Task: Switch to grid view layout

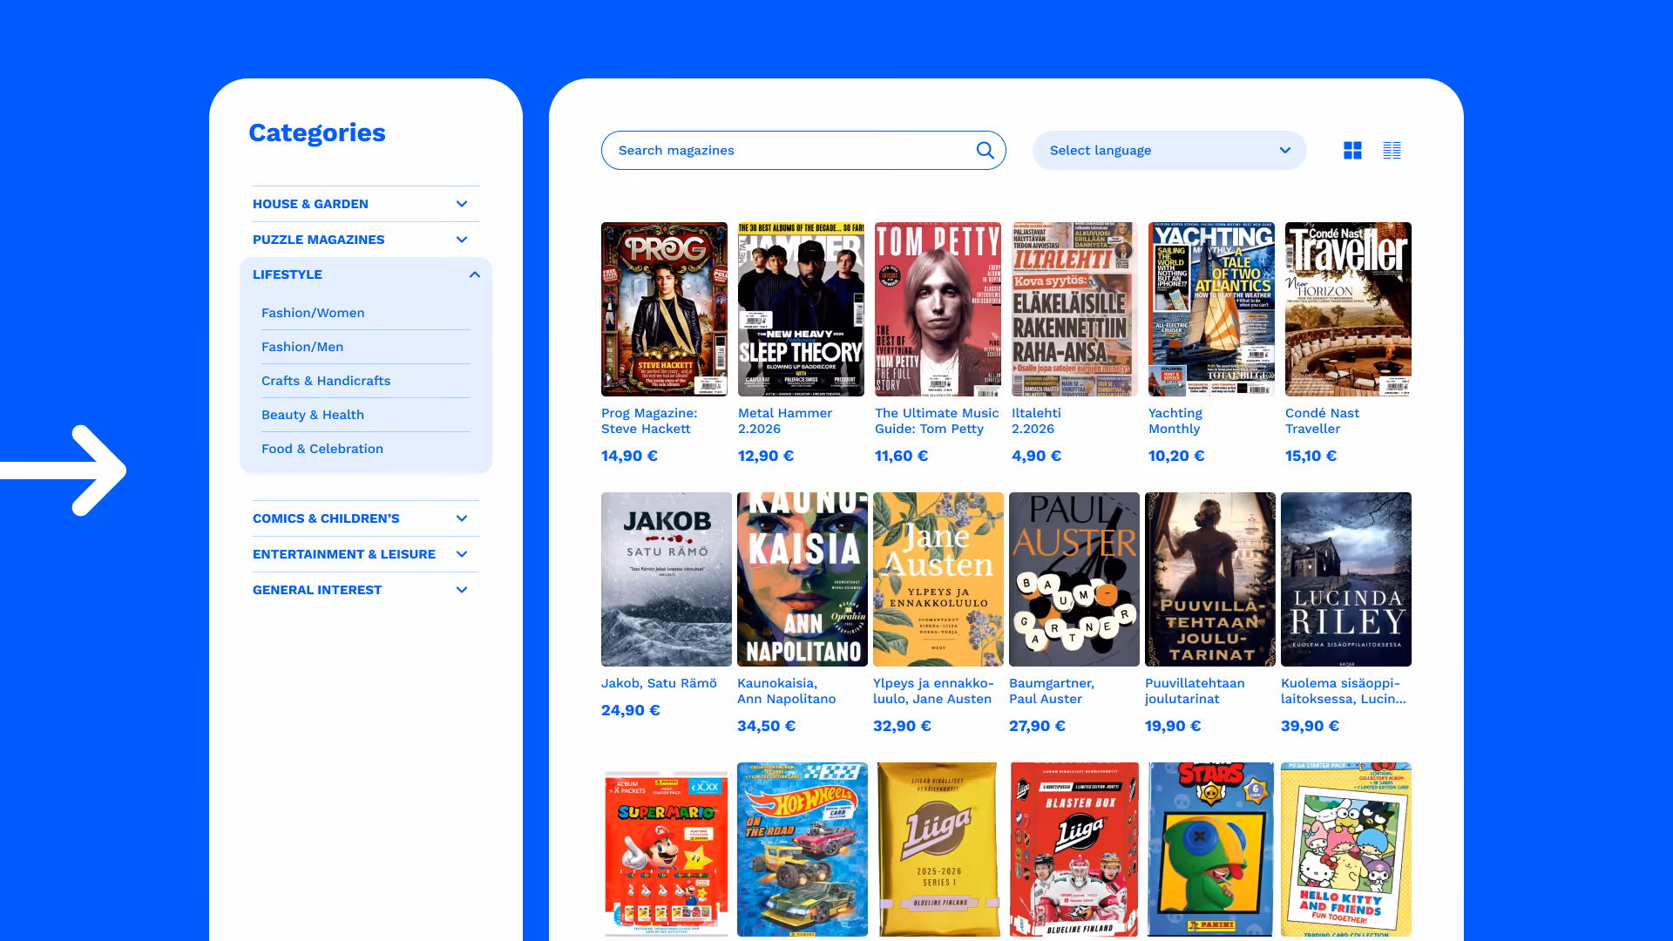Action: tap(1352, 151)
